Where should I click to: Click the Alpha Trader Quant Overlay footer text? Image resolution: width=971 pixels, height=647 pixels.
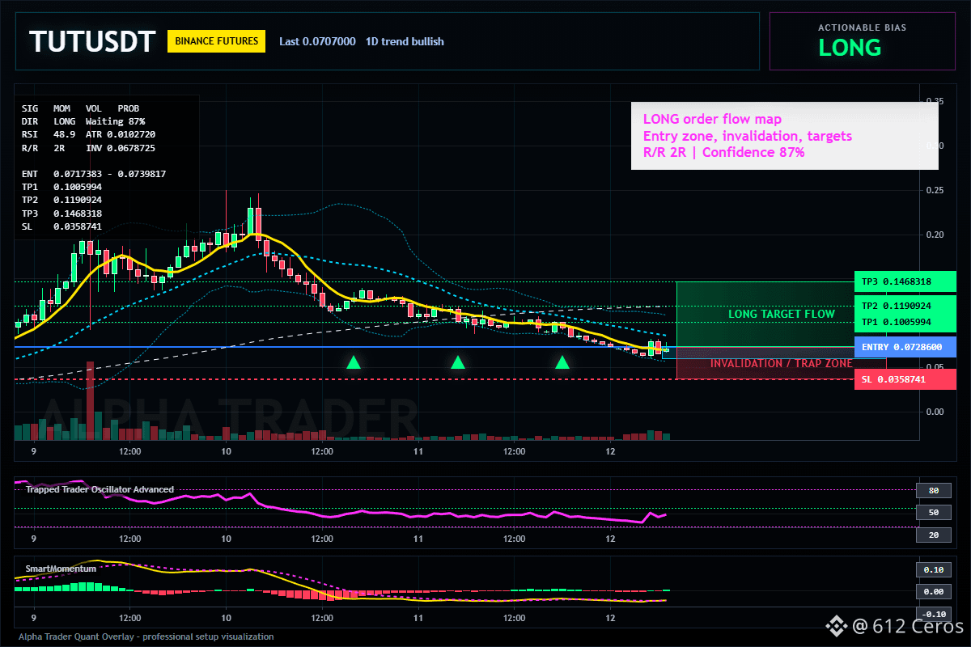tap(146, 636)
